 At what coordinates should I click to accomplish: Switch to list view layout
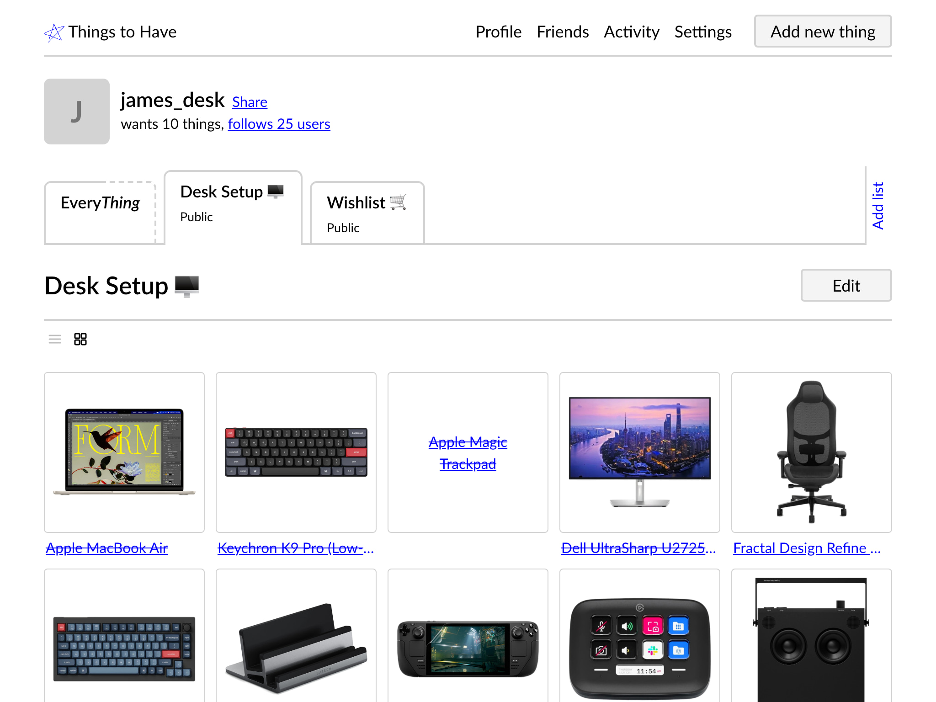click(55, 339)
